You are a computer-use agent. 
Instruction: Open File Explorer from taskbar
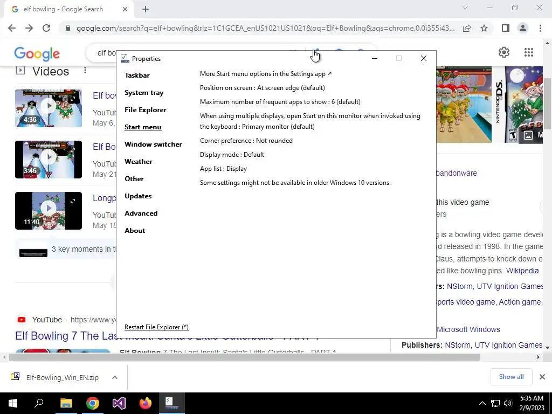(66, 403)
